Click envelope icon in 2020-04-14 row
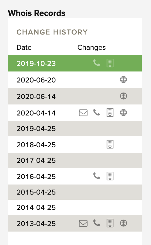This screenshot has height=245, width=151. [83, 113]
